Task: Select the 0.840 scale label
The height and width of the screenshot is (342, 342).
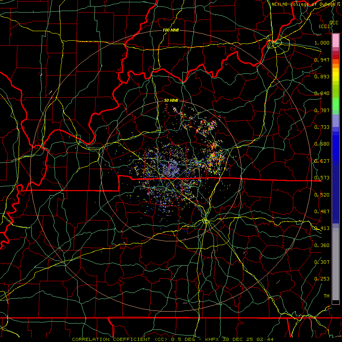Action: tap(322, 93)
